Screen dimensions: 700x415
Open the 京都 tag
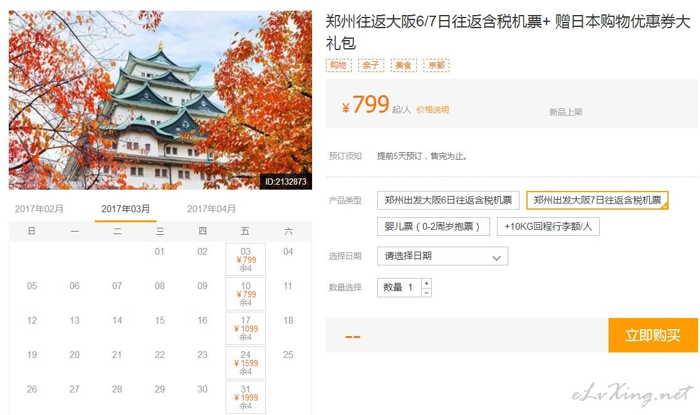[436, 65]
